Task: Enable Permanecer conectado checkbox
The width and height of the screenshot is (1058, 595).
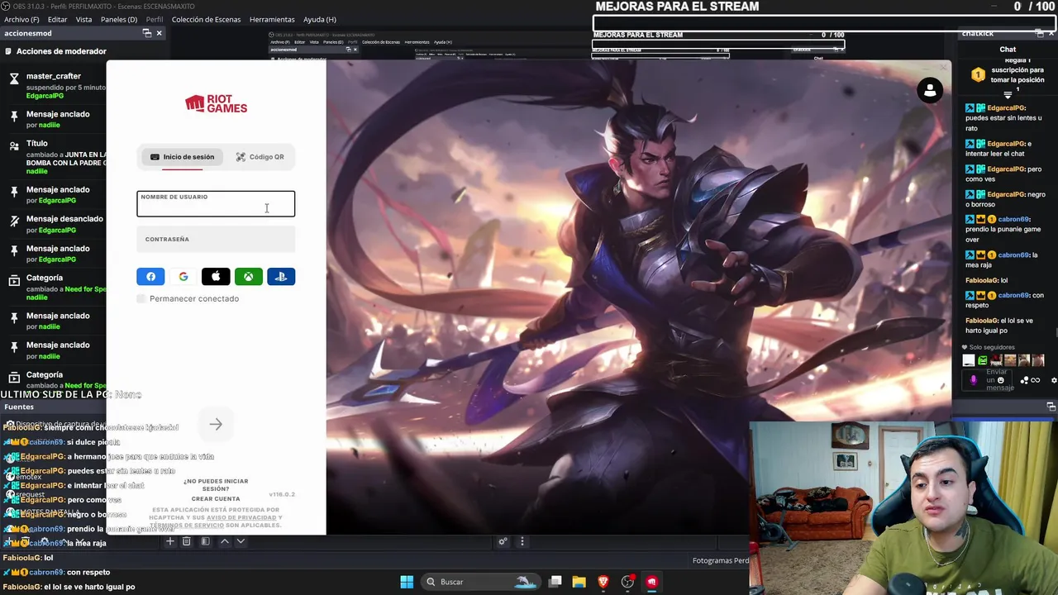Action: [x=141, y=298]
